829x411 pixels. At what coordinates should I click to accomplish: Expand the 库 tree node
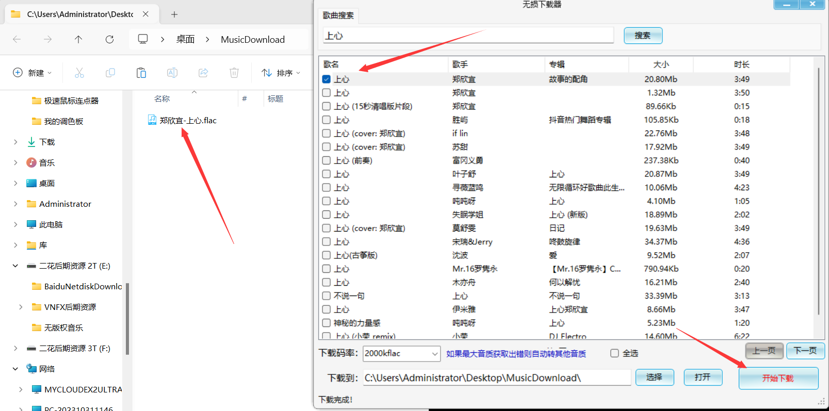(15, 245)
